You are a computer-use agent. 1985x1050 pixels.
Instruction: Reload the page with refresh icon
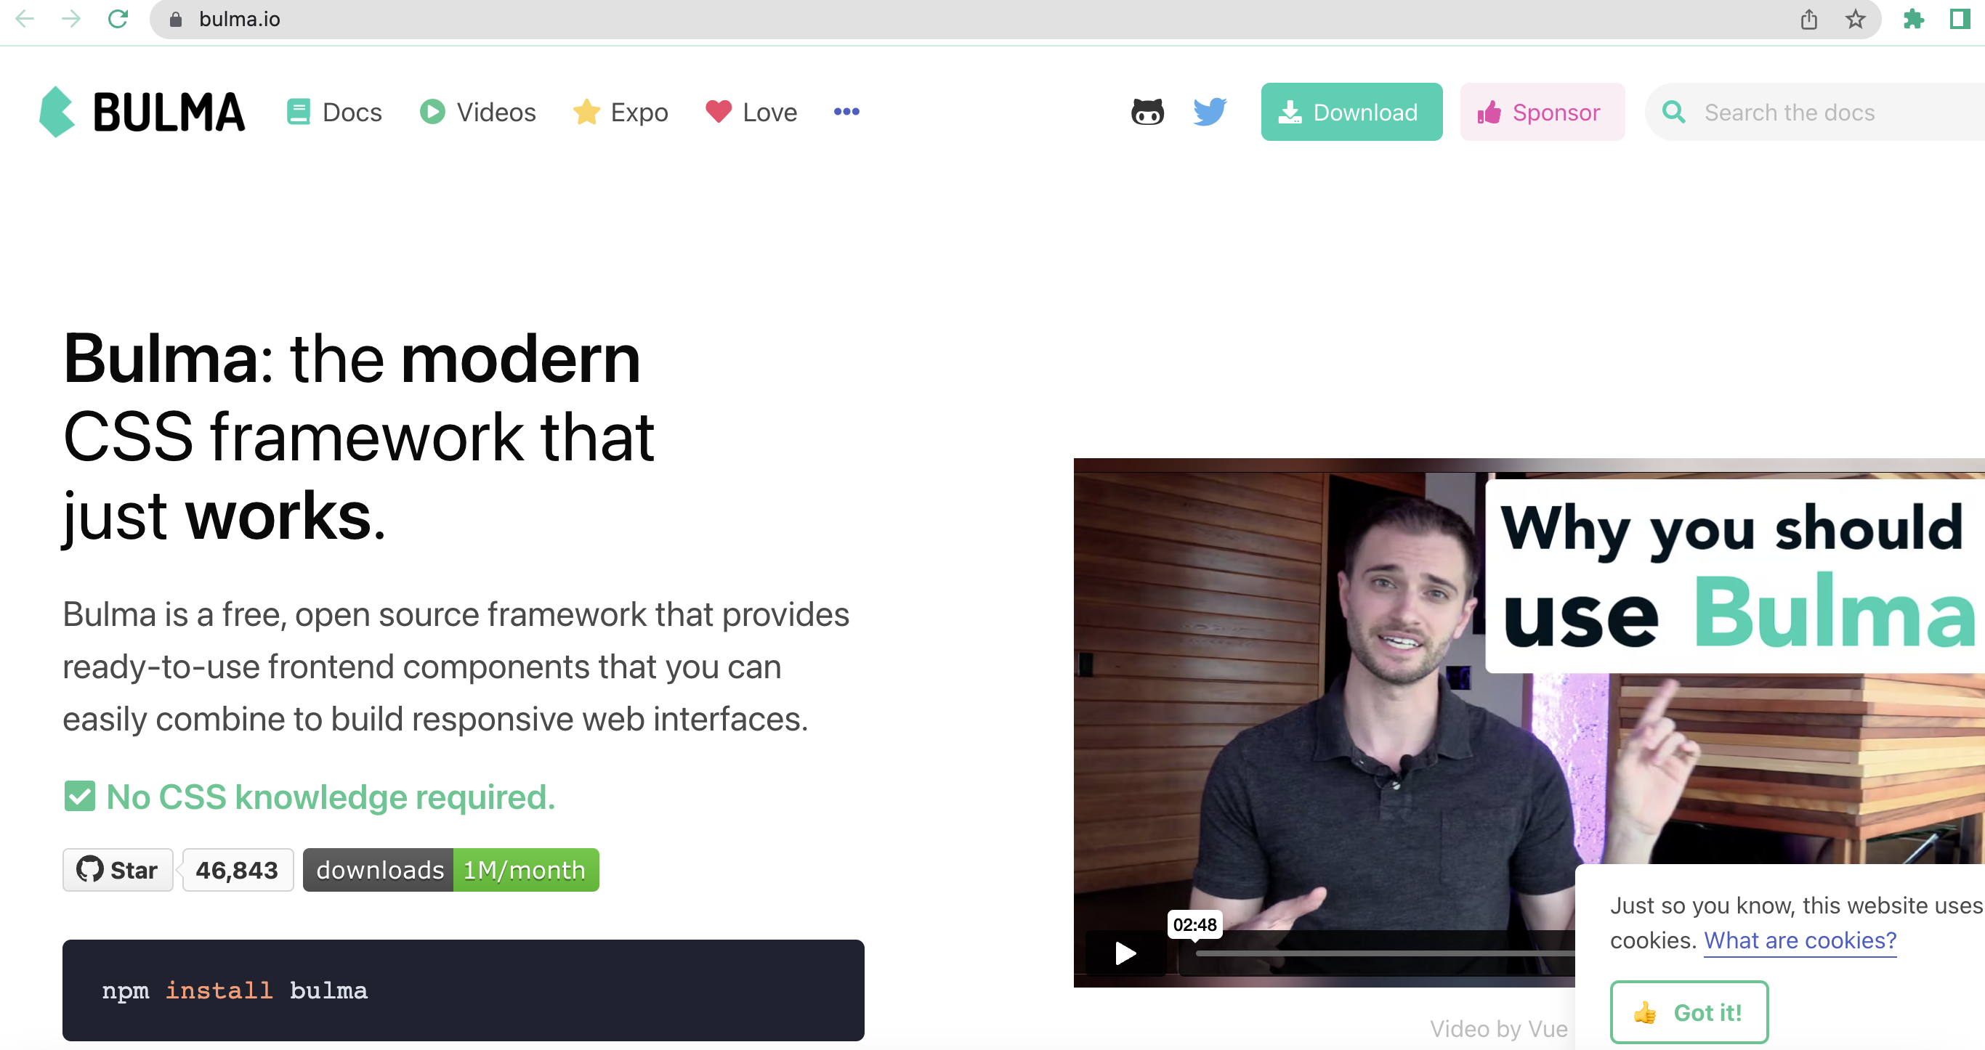pyautogui.click(x=118, y=20)
